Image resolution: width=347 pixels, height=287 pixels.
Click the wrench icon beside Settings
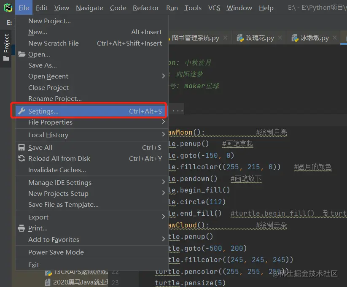(22, 111)
